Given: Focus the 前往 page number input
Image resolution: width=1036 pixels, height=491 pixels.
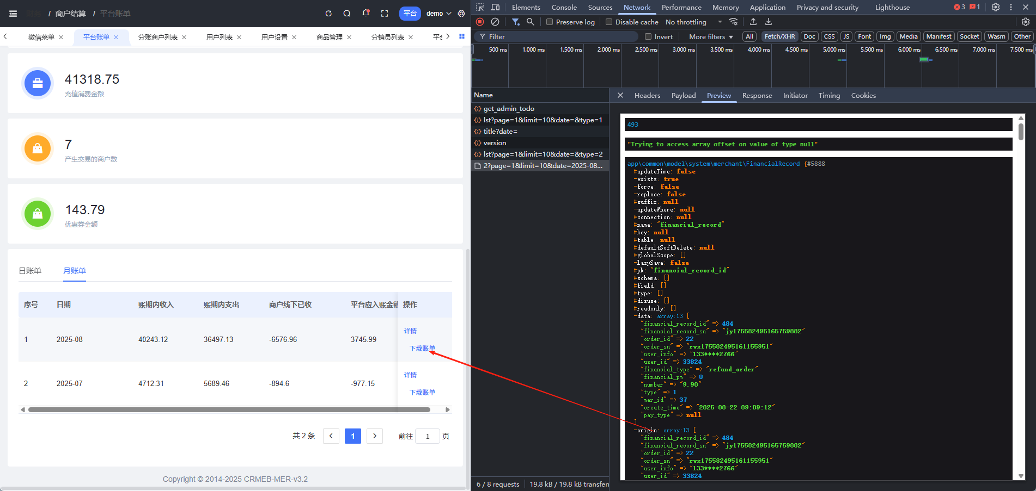Looking at the screenshot, I should tap(428, 436).
